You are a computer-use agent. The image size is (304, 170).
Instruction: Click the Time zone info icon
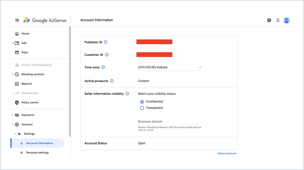coord(103,67)
